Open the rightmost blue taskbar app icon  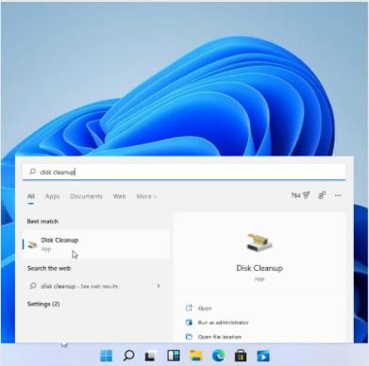(x=263, y=356)
